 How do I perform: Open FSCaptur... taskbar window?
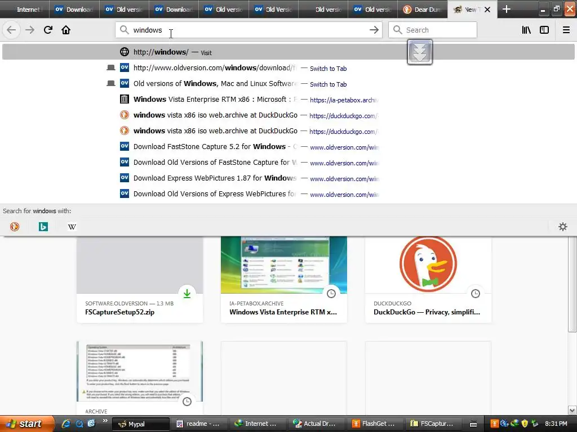click(x=433, y=424)
